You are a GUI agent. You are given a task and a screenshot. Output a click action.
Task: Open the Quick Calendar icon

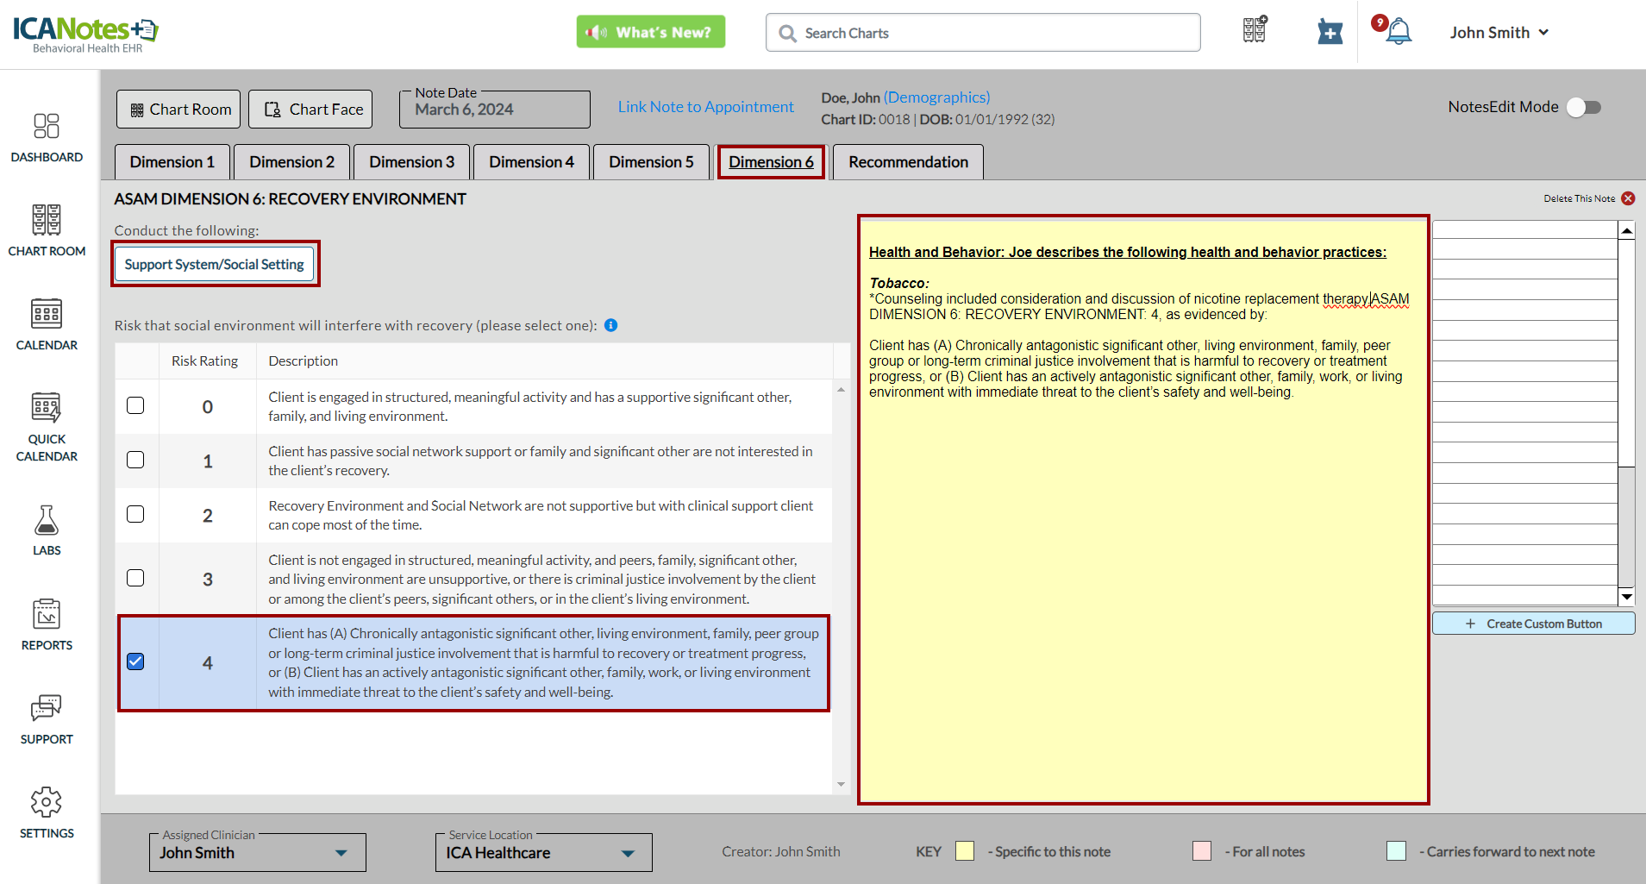47,408
